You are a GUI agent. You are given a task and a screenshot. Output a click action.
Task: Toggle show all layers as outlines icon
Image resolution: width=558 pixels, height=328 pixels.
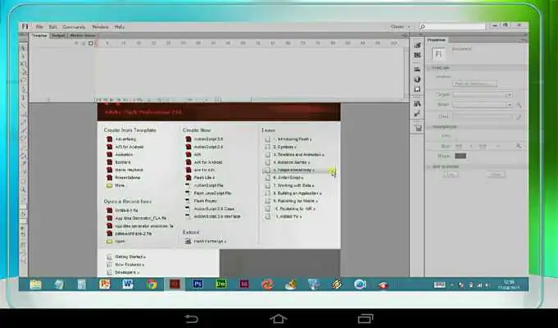click(91, 43)
